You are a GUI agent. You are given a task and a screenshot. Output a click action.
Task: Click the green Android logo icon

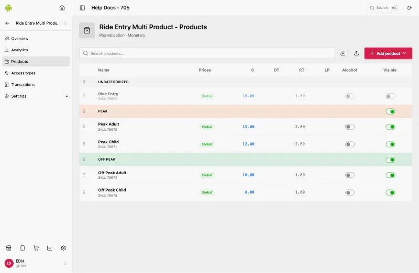click(x=8, y=8)
